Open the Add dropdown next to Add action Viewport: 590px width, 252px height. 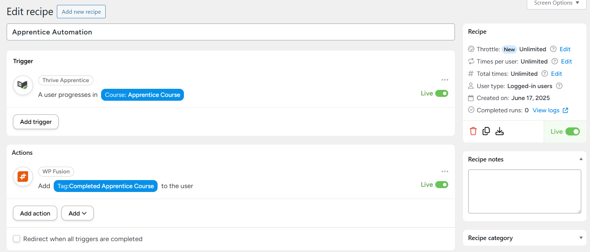(x=78, y=213)
